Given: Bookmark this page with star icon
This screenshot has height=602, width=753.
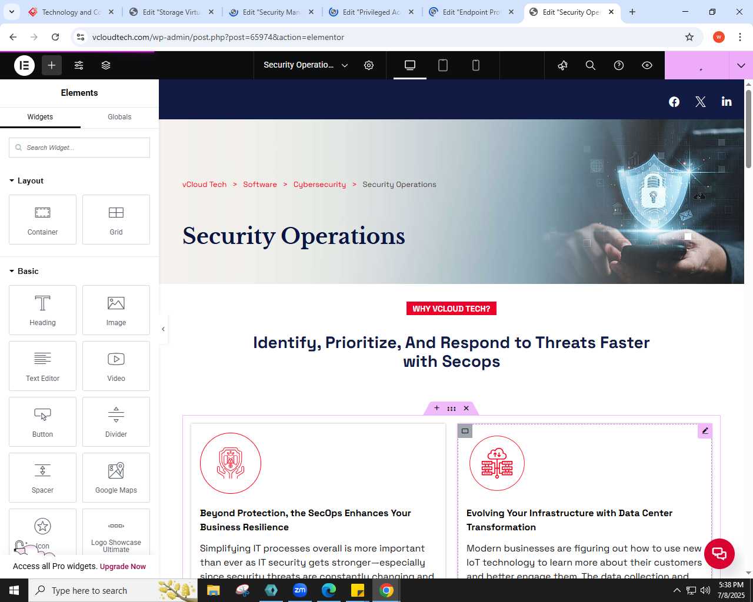Looking at the screenshot, I should [x=689, y=37].
